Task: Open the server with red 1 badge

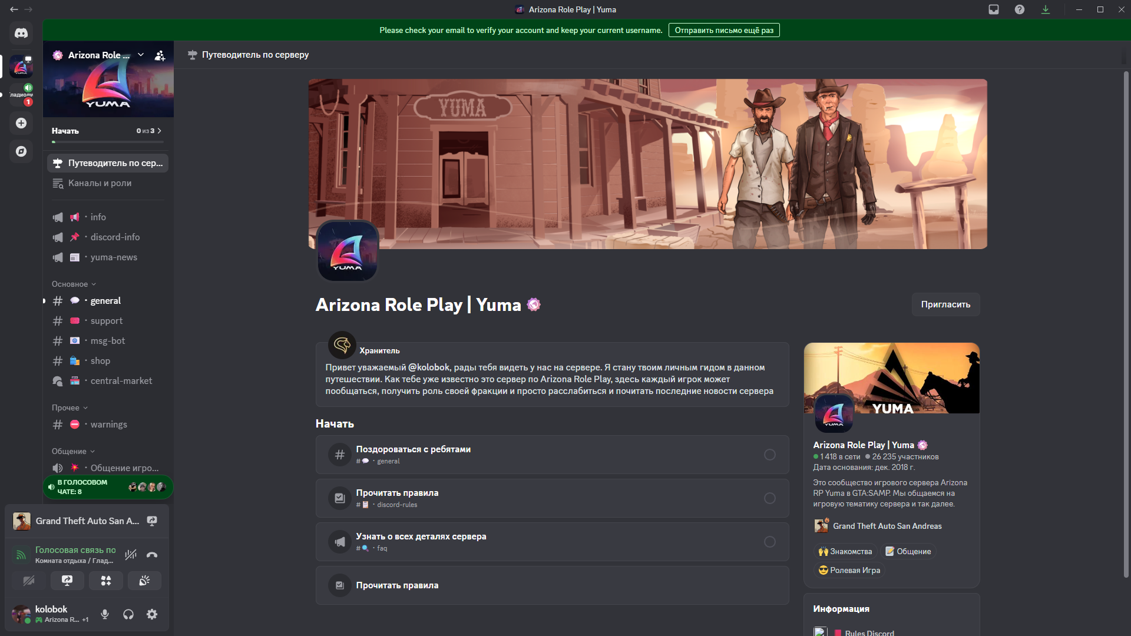Action: click(x=21, y=95)
